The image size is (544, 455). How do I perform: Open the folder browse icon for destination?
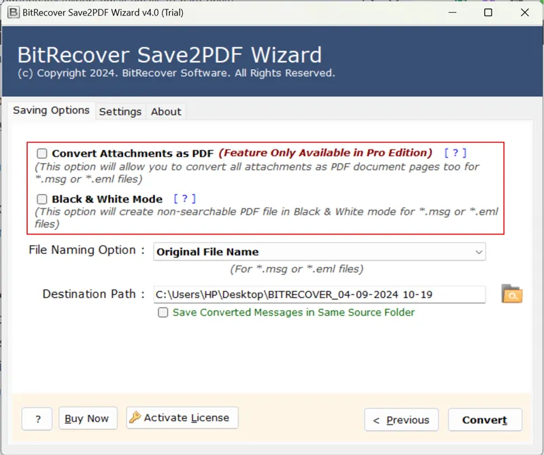pyautogui.click(x=512, y=294)
